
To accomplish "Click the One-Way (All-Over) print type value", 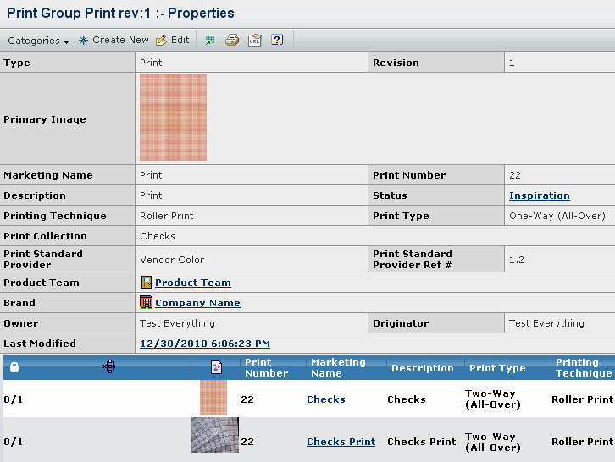I will (x=557, y=216).
